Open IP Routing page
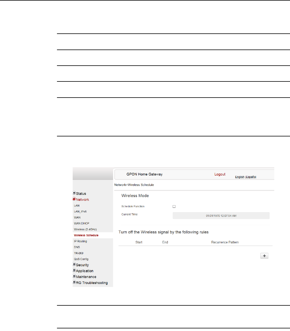This screenshot has height=331, width=290. pyautogui.click(x=81, y=241)
